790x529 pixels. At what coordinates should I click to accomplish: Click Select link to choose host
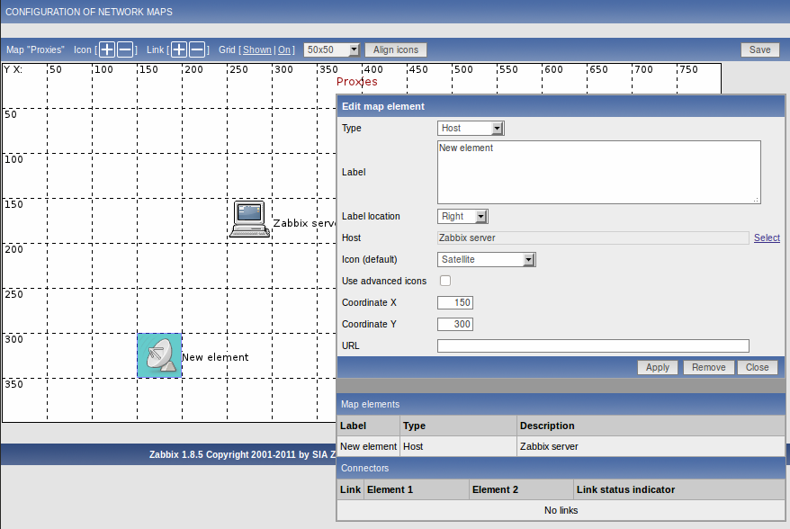(767, 238)
